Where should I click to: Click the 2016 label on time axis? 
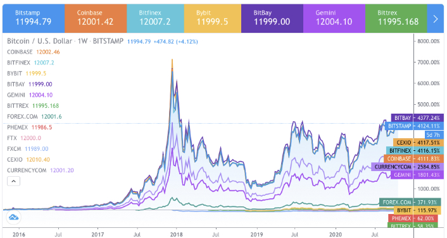tap(19, 235)
